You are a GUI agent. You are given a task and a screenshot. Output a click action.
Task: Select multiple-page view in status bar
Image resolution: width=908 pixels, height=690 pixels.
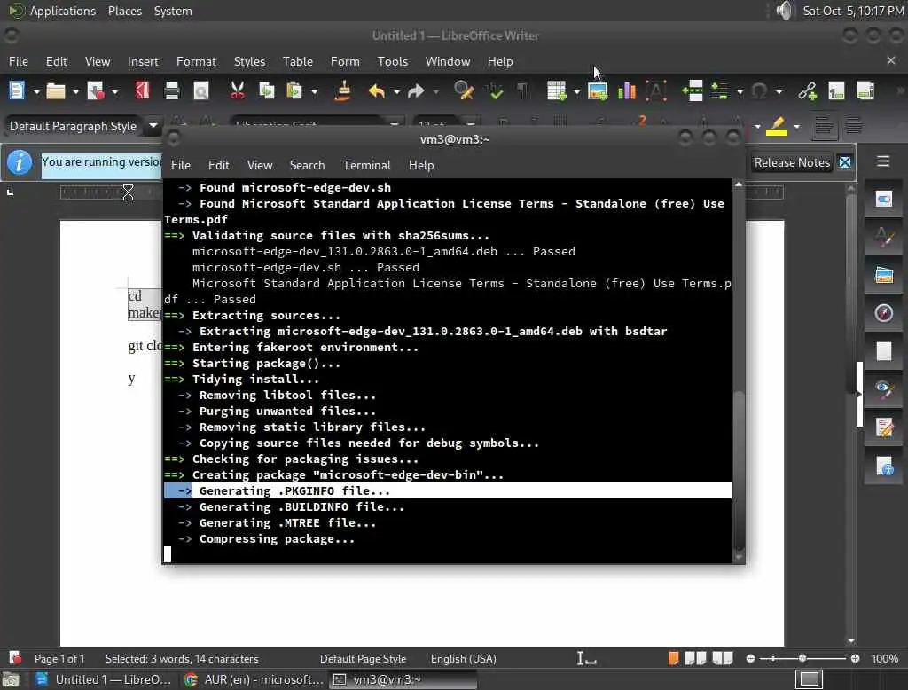point(695,658)
